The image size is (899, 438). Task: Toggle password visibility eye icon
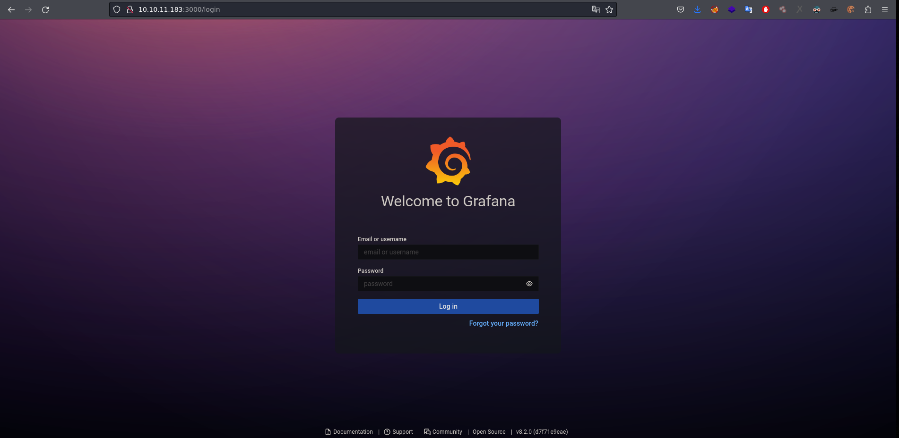(529, 284)
